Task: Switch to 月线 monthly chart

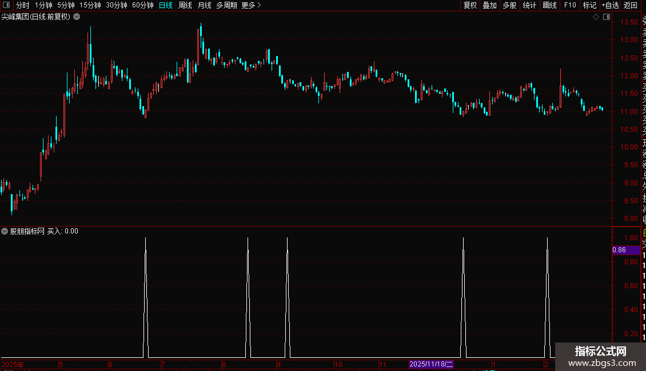Action: pyautogui.click(x=204, y=5)
